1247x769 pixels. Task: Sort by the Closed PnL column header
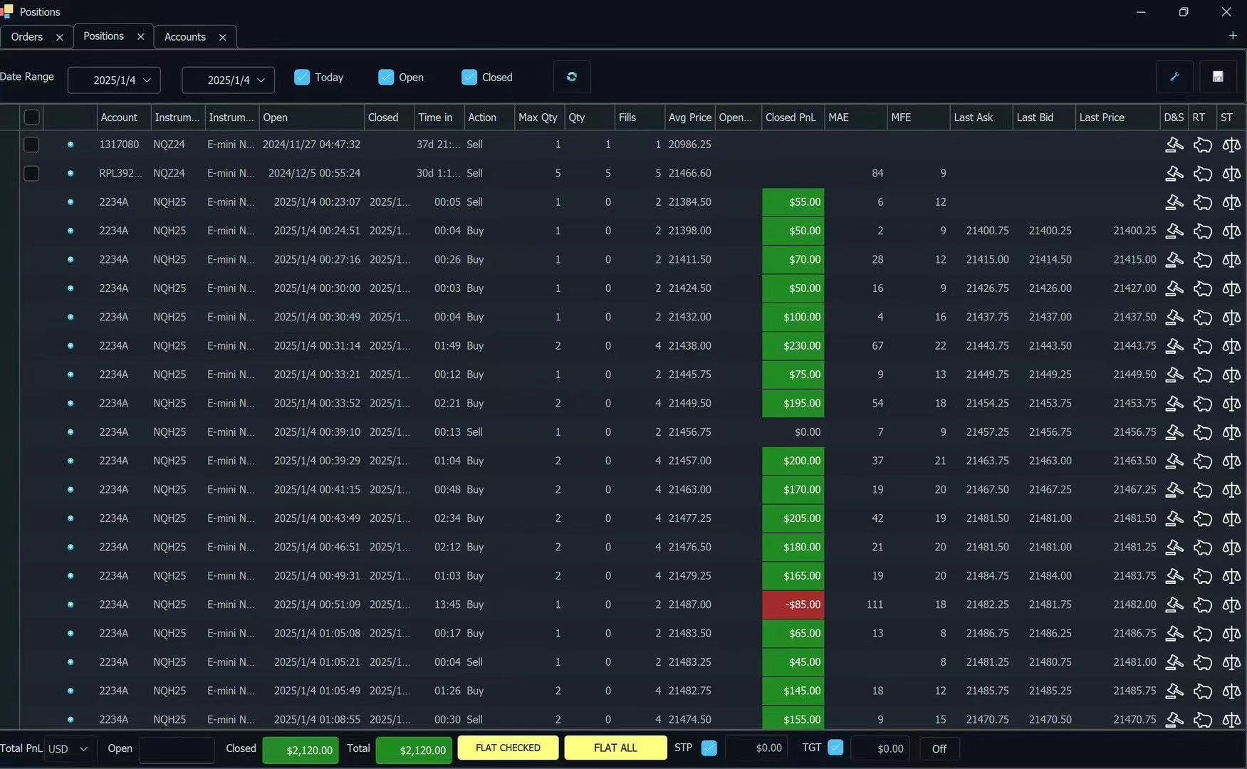pyautogui.click(x=793, y=117)
